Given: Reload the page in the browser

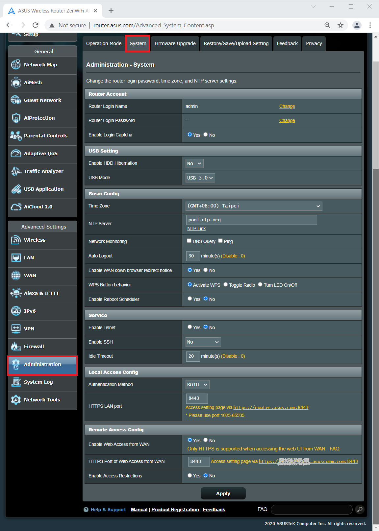Looking at the screenshot, I should click(36, 25).
